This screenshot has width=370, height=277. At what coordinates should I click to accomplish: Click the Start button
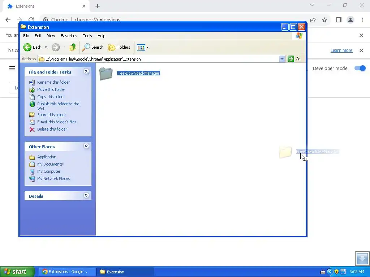[x=17, y=272]
